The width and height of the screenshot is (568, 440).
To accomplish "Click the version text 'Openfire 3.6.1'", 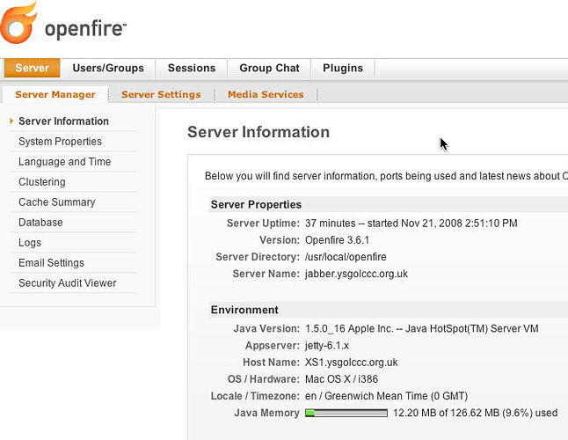I will [337, 240].
